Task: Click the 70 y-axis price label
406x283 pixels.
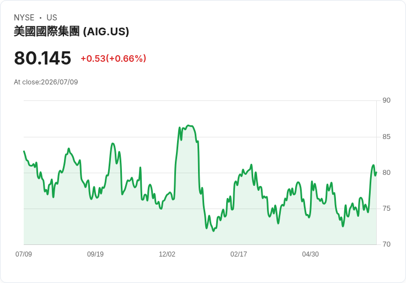Action: pyautogui.click(x=386, y=244)
